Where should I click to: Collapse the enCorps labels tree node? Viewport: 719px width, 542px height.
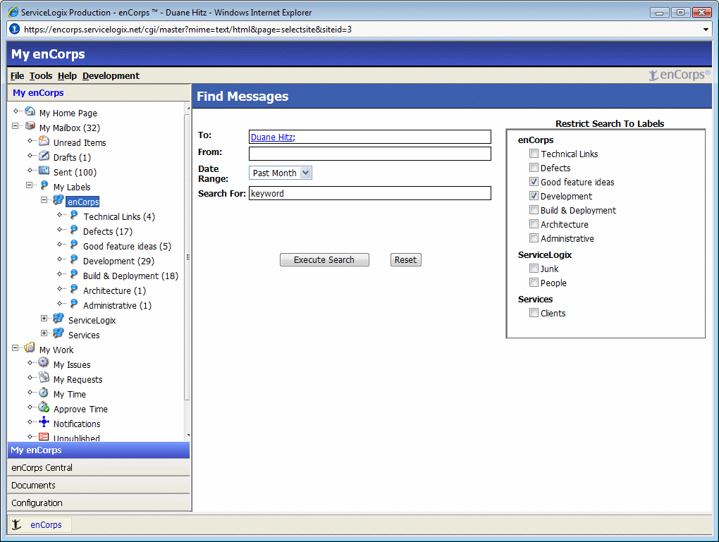tap(44, 200)
